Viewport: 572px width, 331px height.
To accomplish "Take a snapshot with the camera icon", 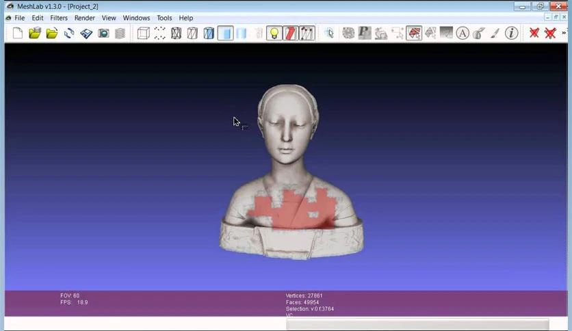I will click(x=103, y=34).
